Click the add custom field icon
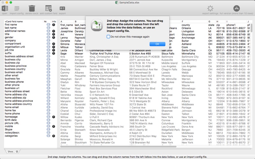 coord(48,9)
